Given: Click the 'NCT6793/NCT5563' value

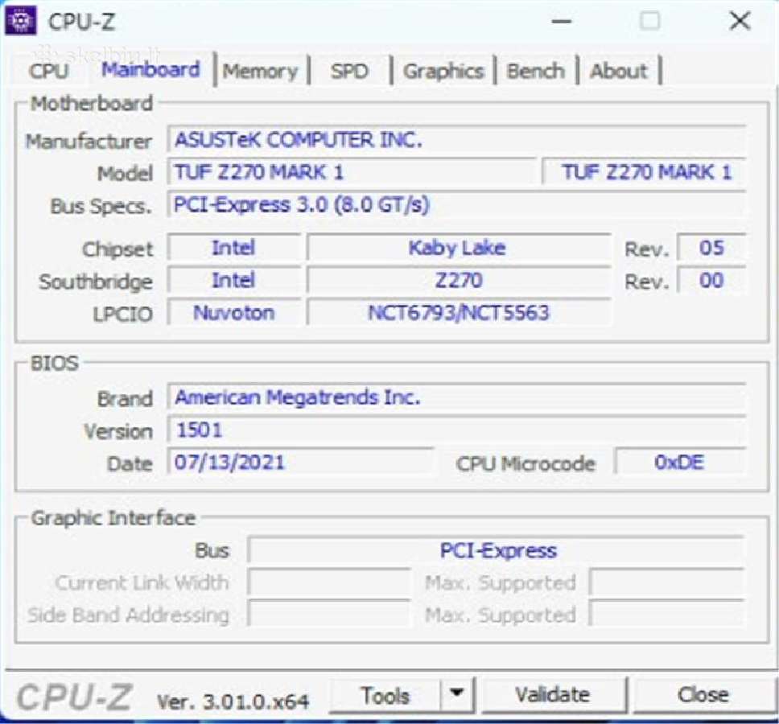Looking at the screenshot, I should 459,313.
